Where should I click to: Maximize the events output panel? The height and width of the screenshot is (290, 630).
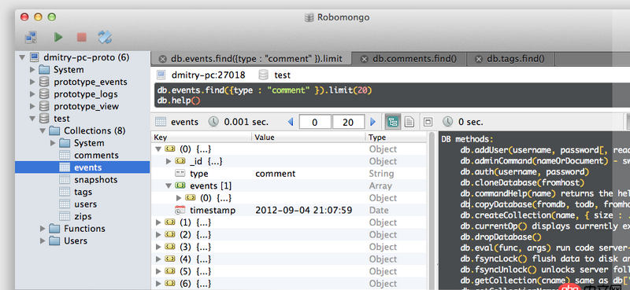pyautogui.click(x=428, y=122)
